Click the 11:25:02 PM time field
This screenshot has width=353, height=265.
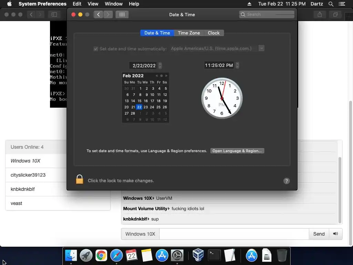click(219, 65)
